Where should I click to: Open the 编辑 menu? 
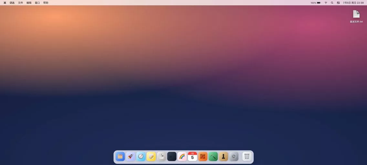(29, 3)
